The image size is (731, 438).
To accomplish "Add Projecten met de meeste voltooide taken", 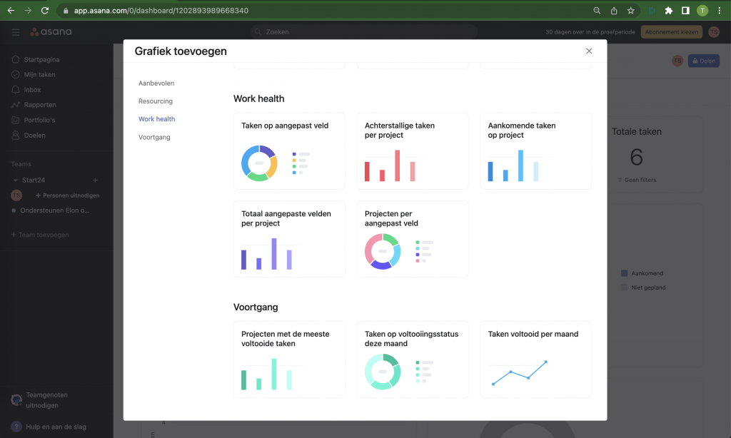I will (289, 359).
